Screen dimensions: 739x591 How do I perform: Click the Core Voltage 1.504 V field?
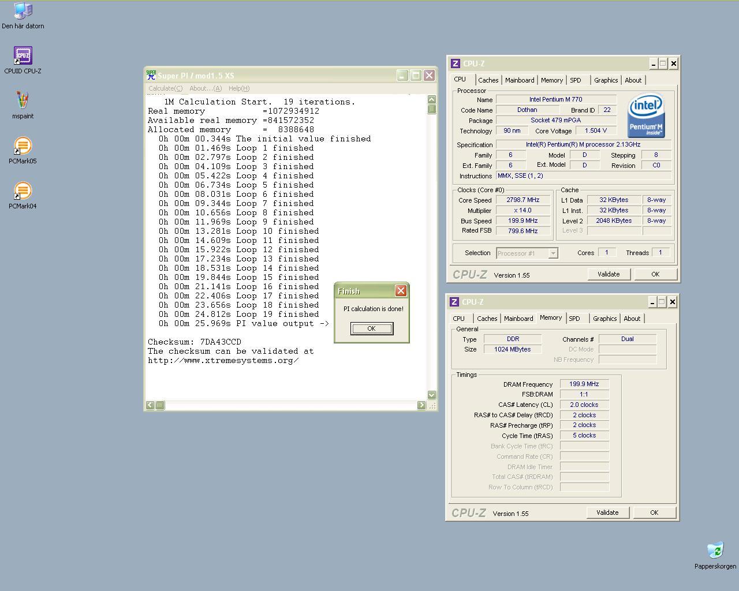coord(596,131)
